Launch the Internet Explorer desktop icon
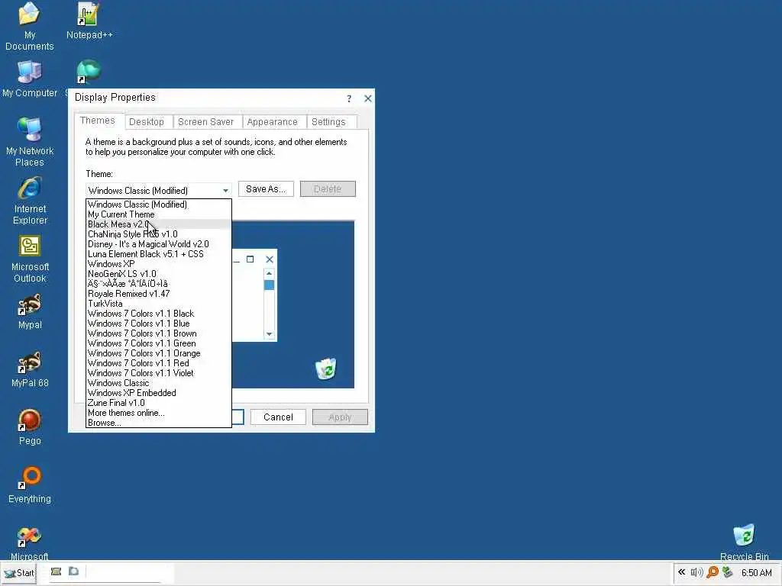 30,201
